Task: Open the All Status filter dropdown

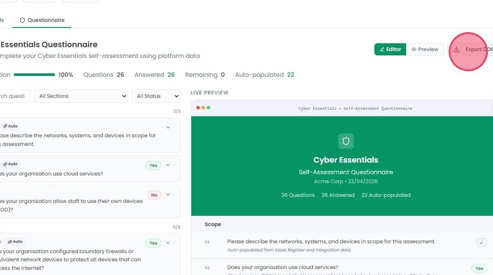Action: [156, 96]
